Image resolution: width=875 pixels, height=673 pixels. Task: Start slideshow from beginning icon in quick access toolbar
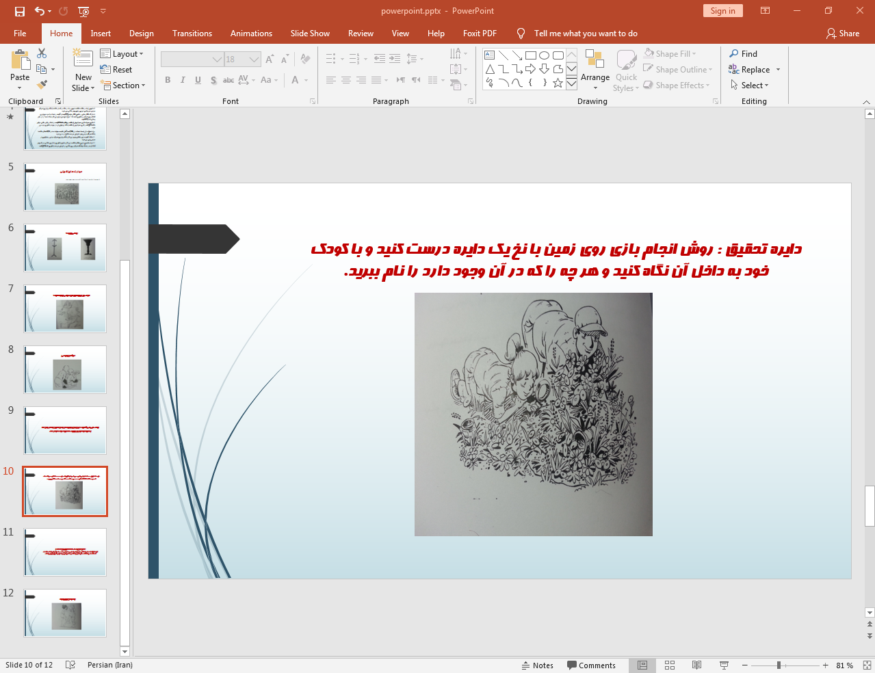[83, 11]
